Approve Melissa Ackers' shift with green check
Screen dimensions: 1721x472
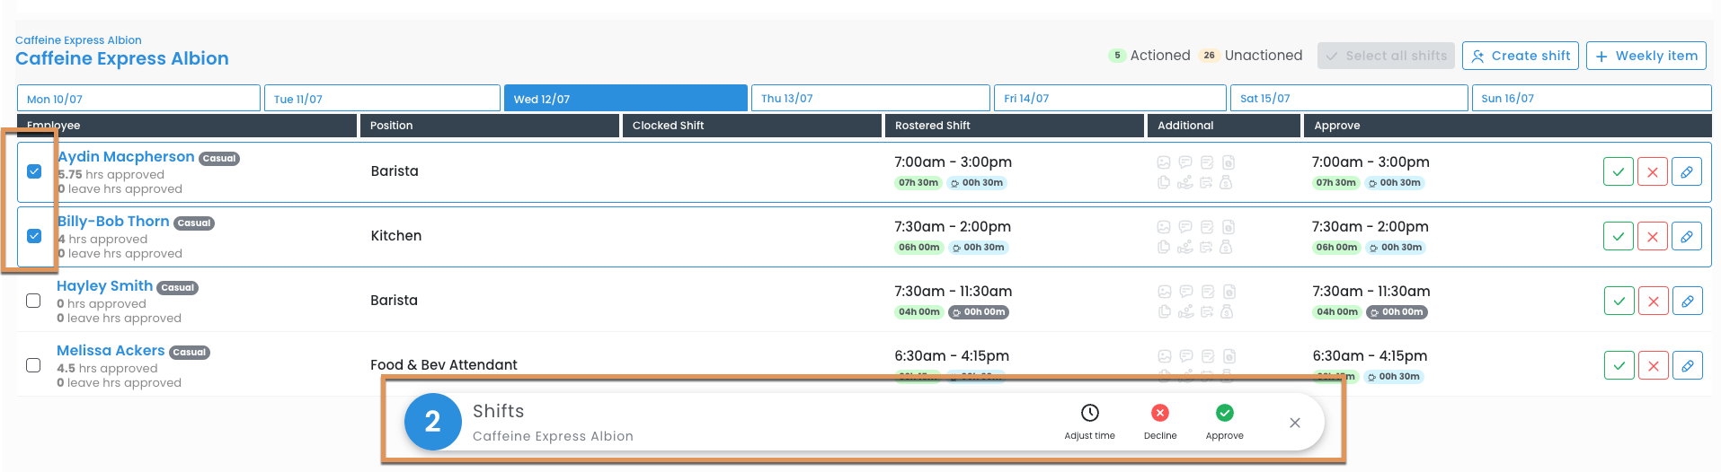tap(1619, 365)
